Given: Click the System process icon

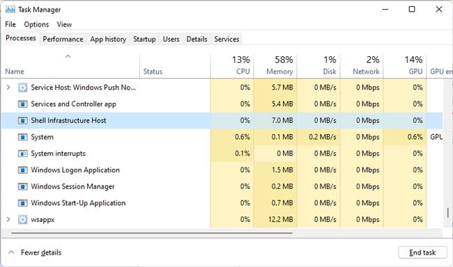Looking at the screenshot, I should pos(22,137).
